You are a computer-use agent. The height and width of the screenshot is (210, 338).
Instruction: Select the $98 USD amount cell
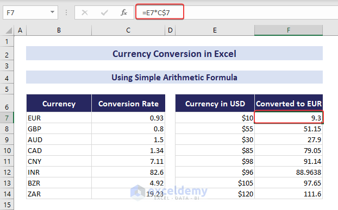[x=215, y=161]
